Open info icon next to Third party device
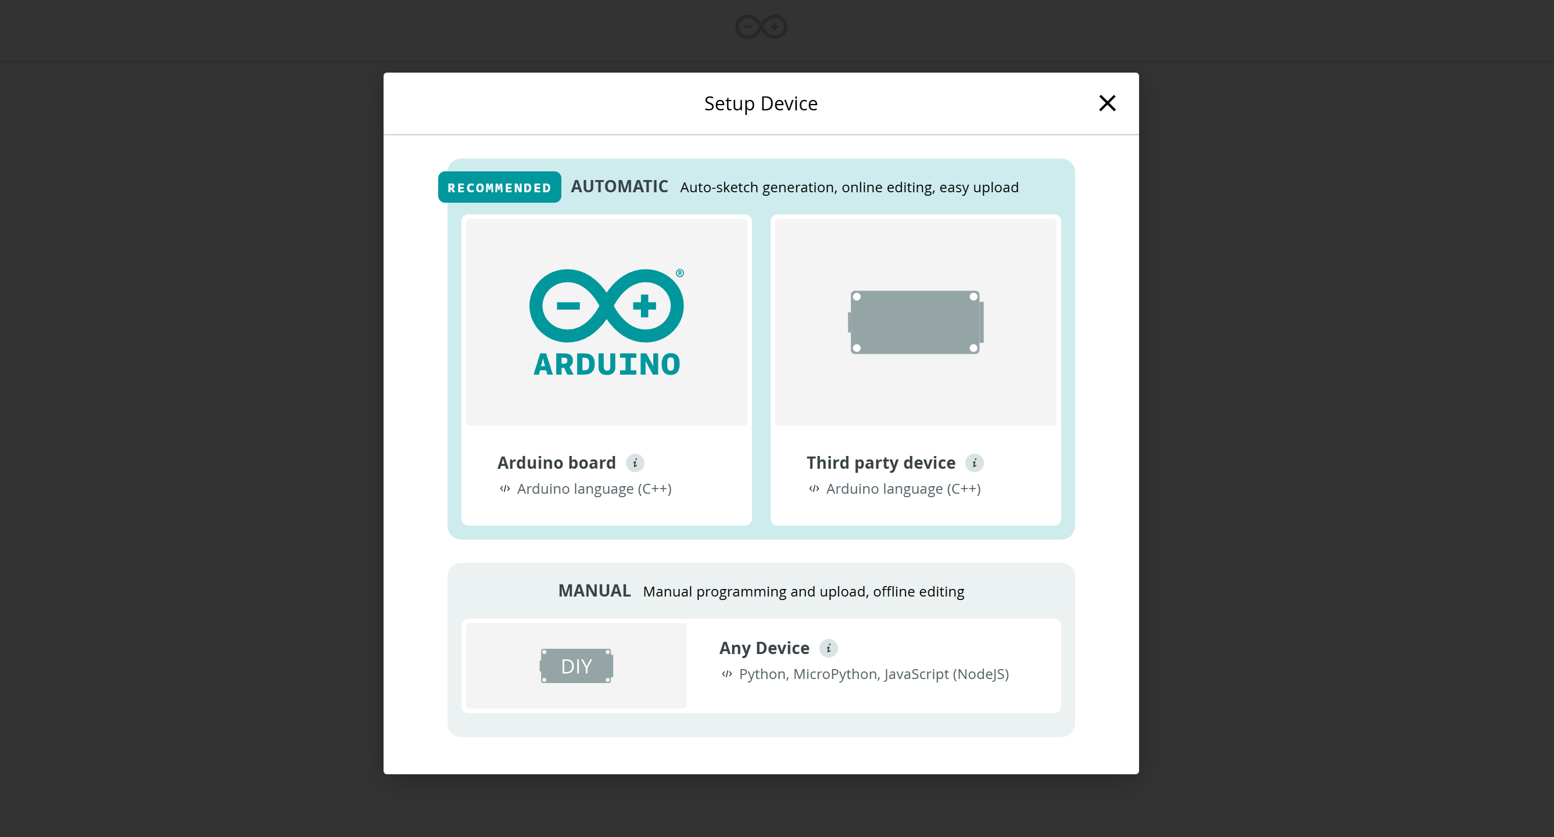Image resolution: width=1554 pixels, height=837 pixels. click(x=974, y=462)
